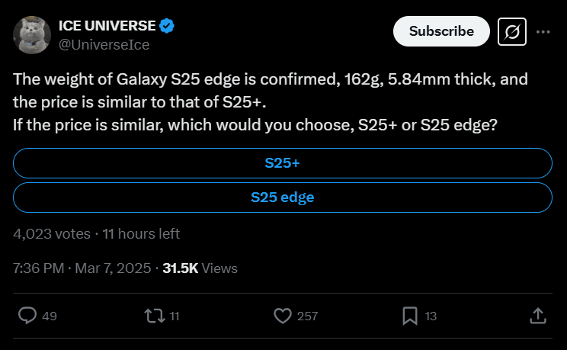The image size is (567, 350).
Task: Click the blue verified checkmark badge
Action: 167,26
